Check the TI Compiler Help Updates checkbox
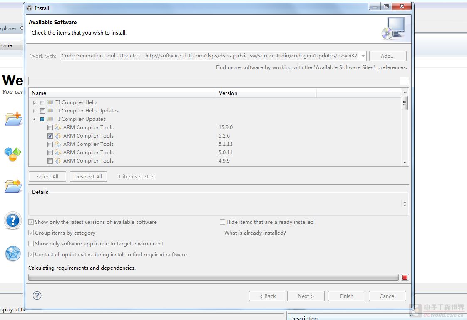Viewport: 467px width, 320px height. tap(42, 111)
